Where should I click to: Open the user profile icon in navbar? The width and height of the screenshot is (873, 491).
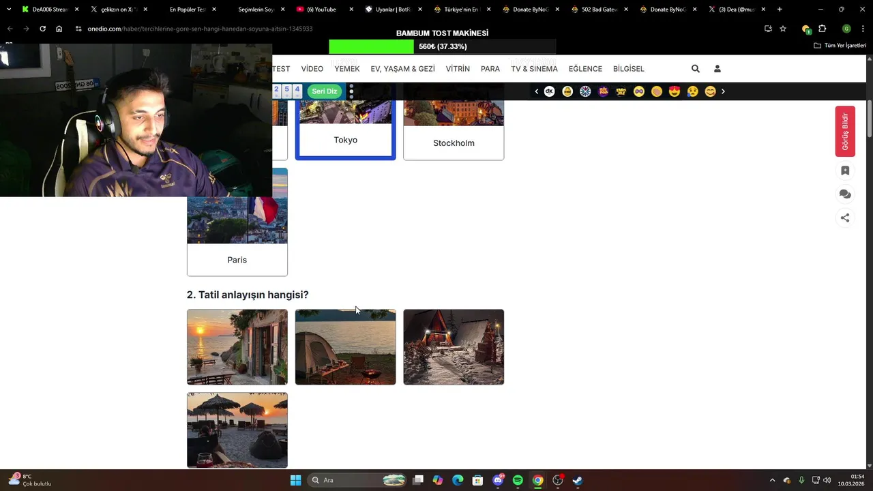coord(717,69)
